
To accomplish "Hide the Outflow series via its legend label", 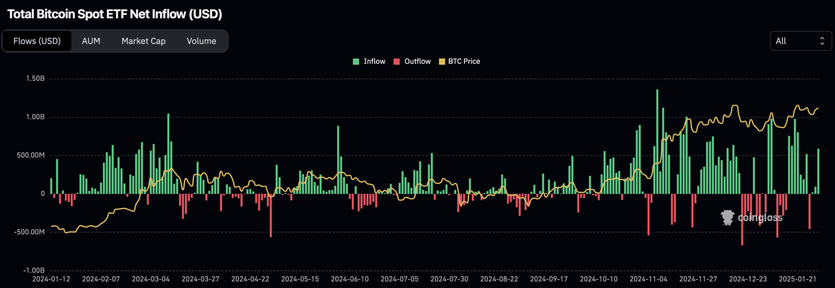I will [417, 62].
